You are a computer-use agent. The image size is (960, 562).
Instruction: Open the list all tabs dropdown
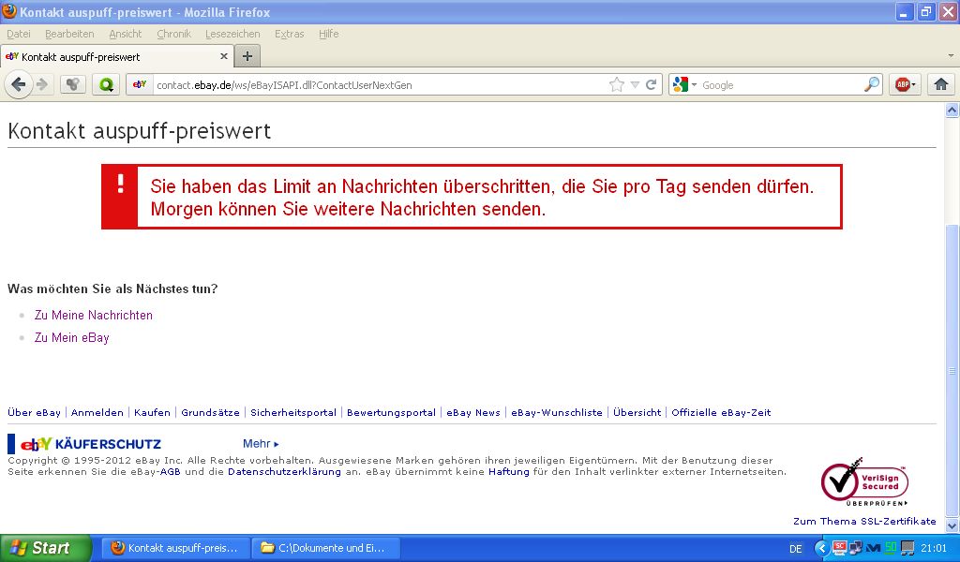951,55
